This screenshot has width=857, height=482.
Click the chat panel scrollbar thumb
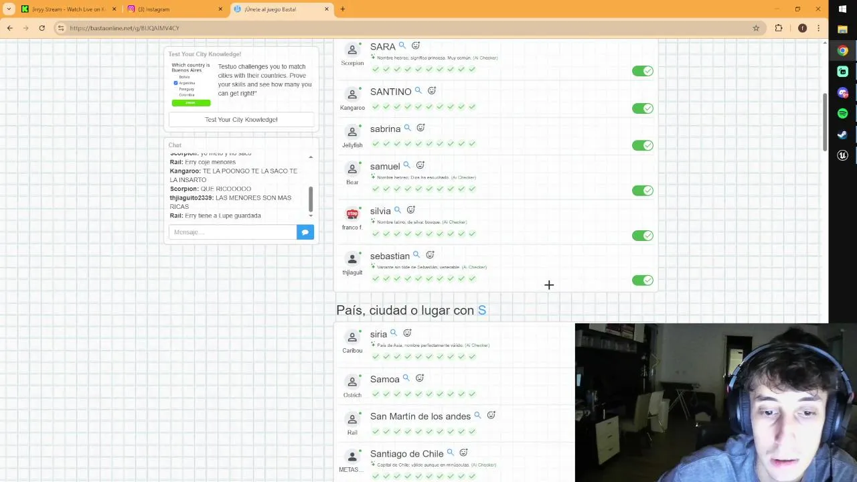[x=311, y=198]
